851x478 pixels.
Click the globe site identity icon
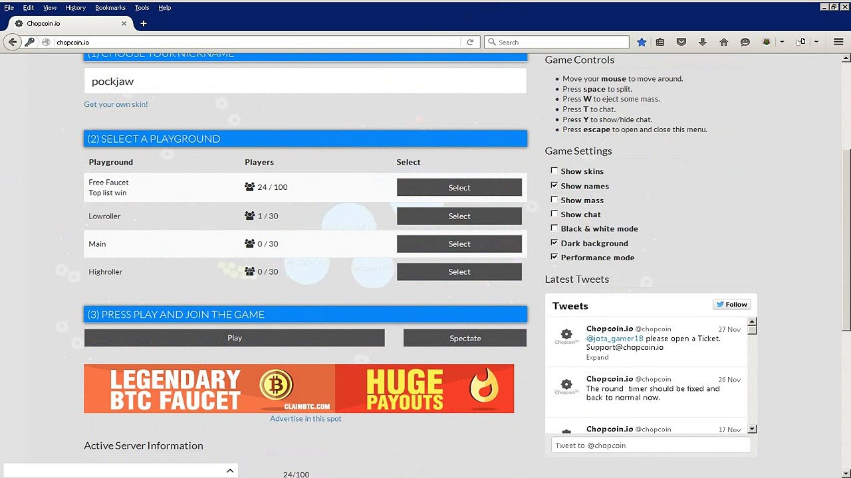[x=46, y=42]
